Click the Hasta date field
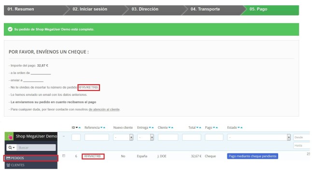This screenshot has height=177, width=312. (302, 146)
